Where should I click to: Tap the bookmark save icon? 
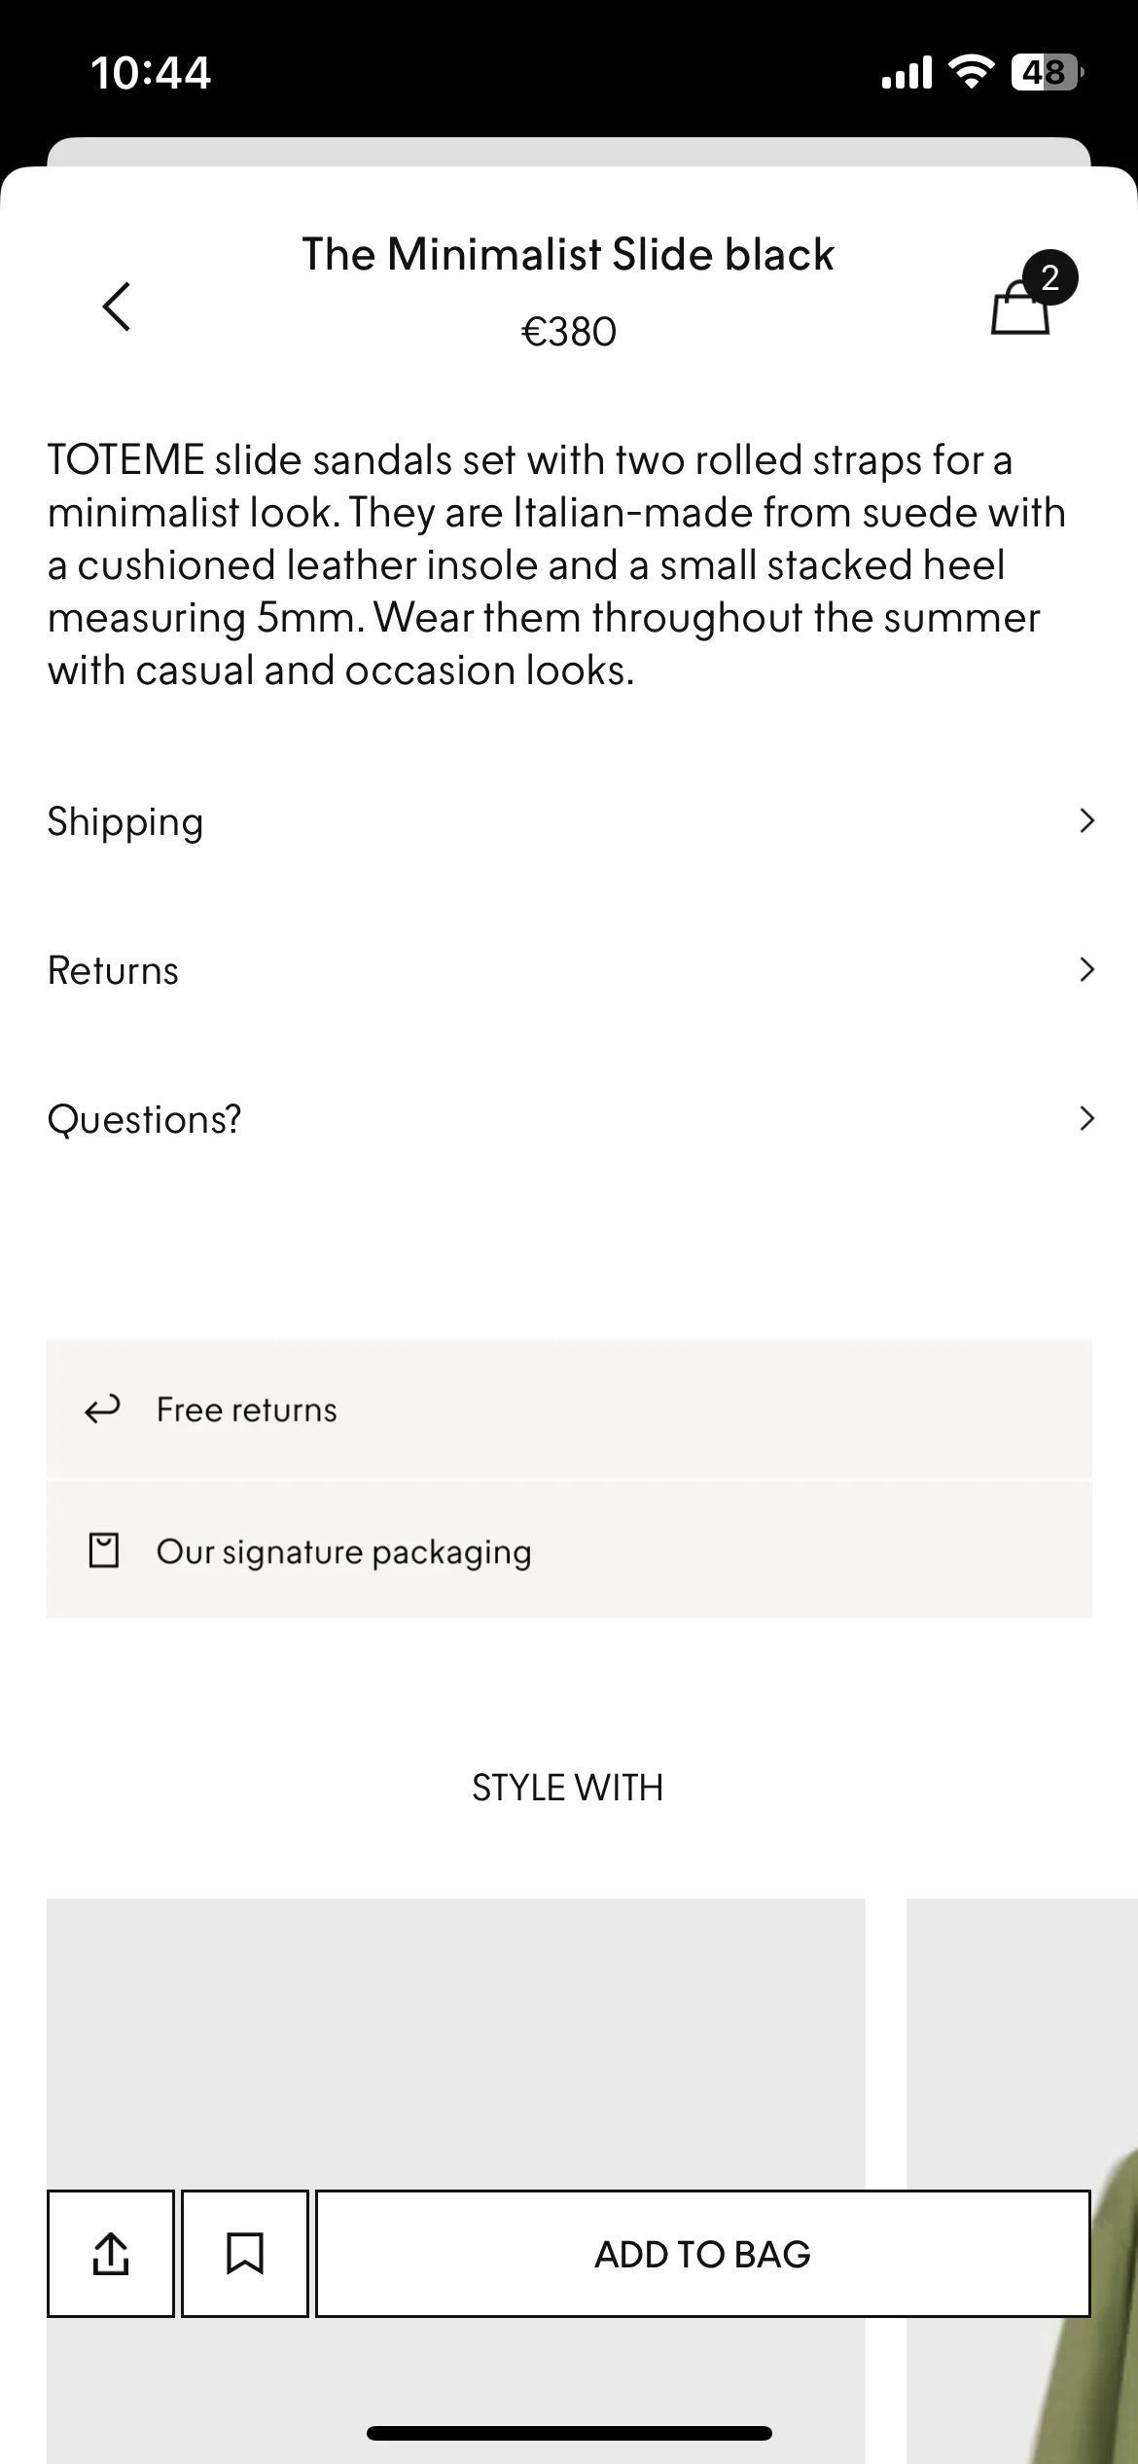point(245,2253)
